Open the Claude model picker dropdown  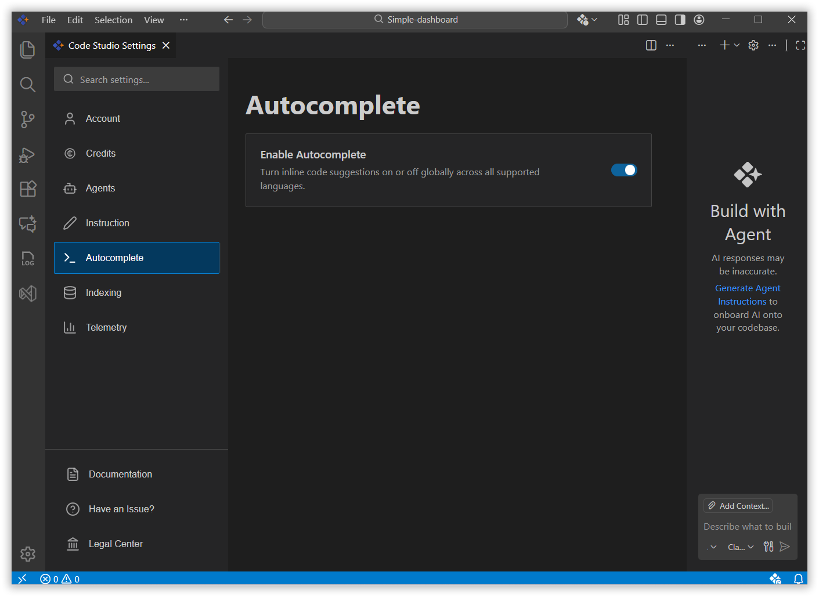[741, 547]
